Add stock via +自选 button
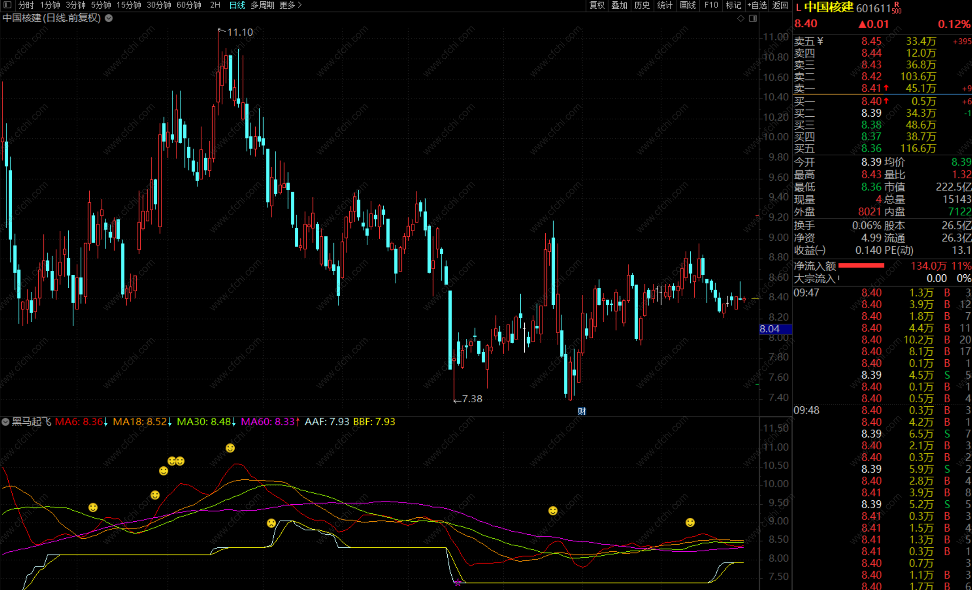The height and width of the screenshot is (590, 972). click(757, 5)
